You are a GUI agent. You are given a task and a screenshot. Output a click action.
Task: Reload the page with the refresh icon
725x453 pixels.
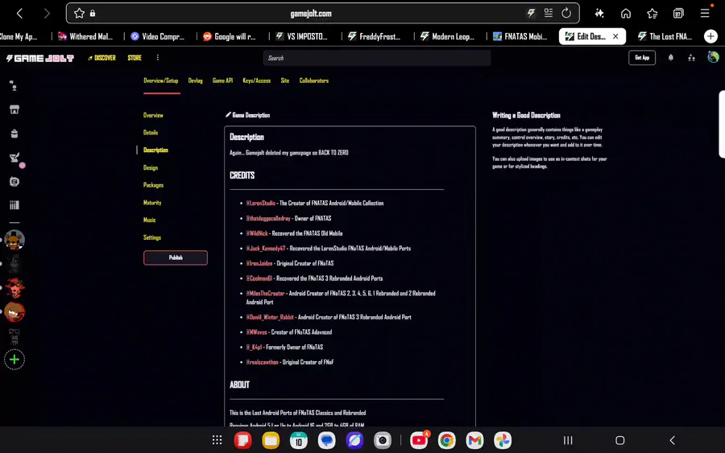pyautogui.click(x=566, y=13)
